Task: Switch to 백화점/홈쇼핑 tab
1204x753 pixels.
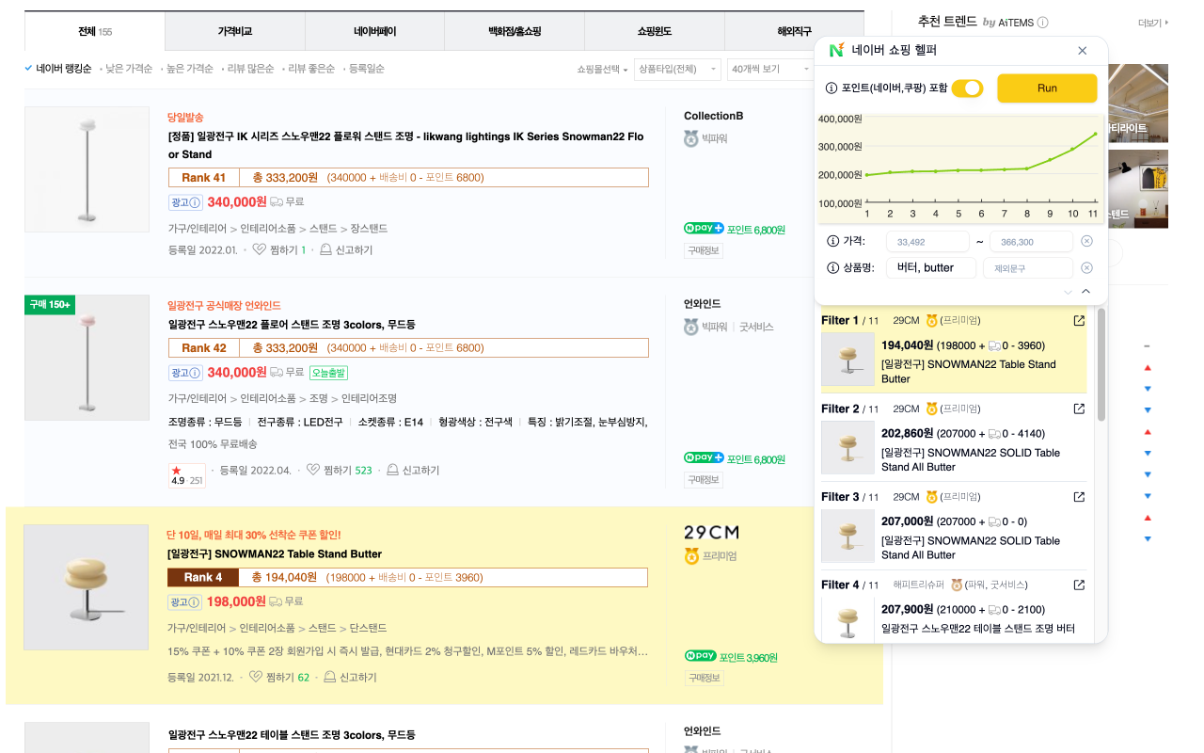Action: pos(515,31)
